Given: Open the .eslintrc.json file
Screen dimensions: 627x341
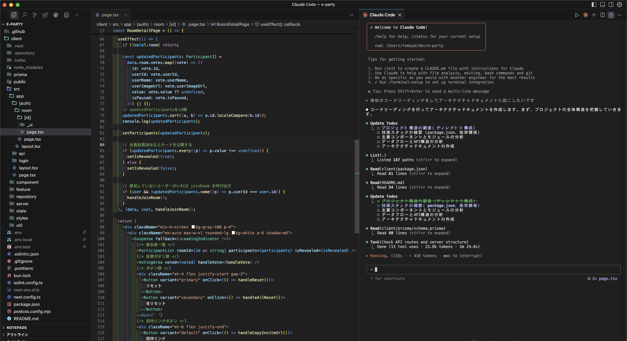Looking at the screenshot, I should pos(26,254).
